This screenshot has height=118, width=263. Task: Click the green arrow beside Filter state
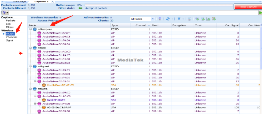[81, 8]
